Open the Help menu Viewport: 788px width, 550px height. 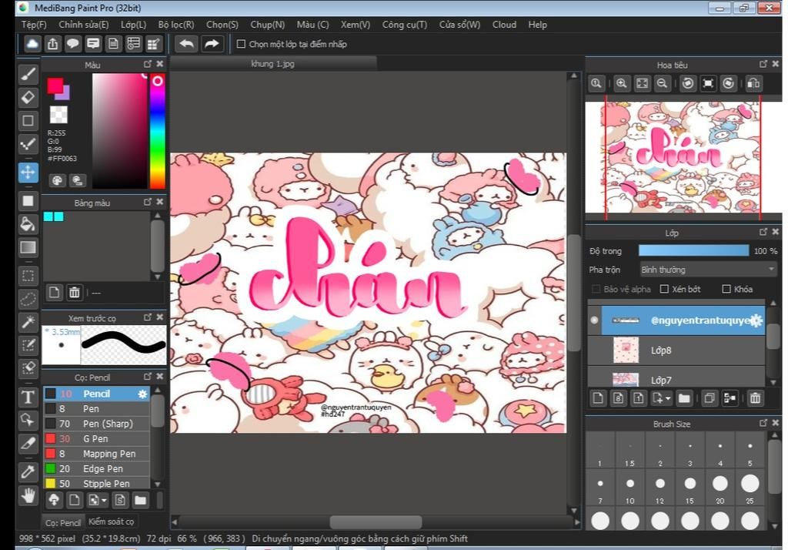[x=537, y=24]
